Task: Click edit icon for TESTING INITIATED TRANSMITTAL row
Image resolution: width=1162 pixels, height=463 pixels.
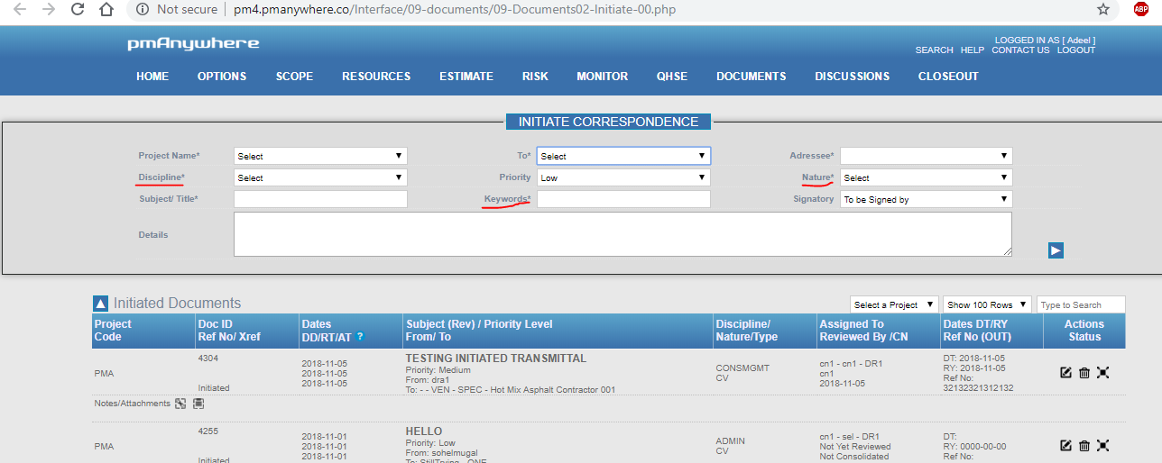Action: click(x=1065, y=372)
